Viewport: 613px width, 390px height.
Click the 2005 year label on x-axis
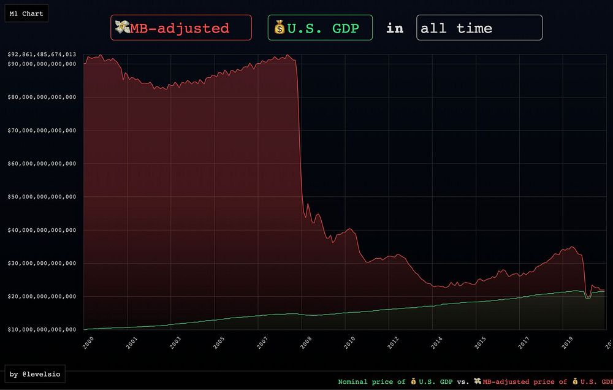[x=219, y=343]
